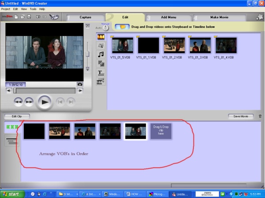Screen dimensions: 265x198
Task: Click the Save Movie button
Action: 241,116
